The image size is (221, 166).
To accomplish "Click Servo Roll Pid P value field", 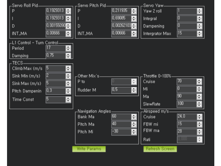I will point(55,11).
